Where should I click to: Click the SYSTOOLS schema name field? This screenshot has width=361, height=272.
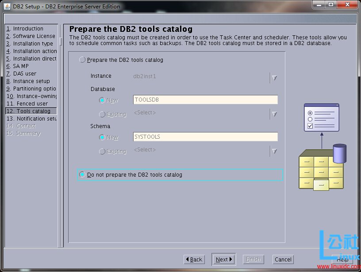pyautogui.click(x=205, y=137)
